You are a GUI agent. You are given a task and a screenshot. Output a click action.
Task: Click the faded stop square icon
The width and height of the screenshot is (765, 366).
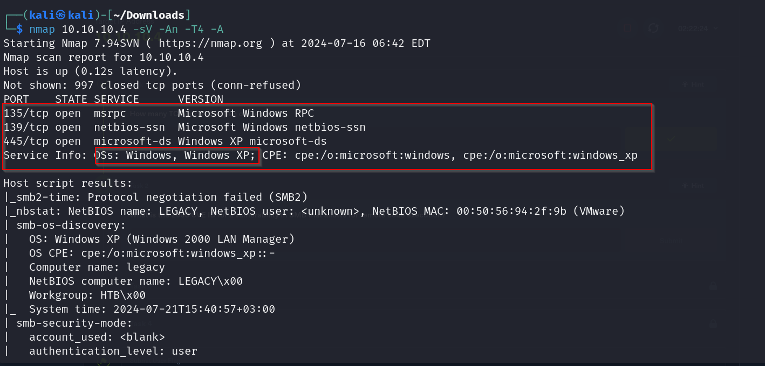pos(628,28)
